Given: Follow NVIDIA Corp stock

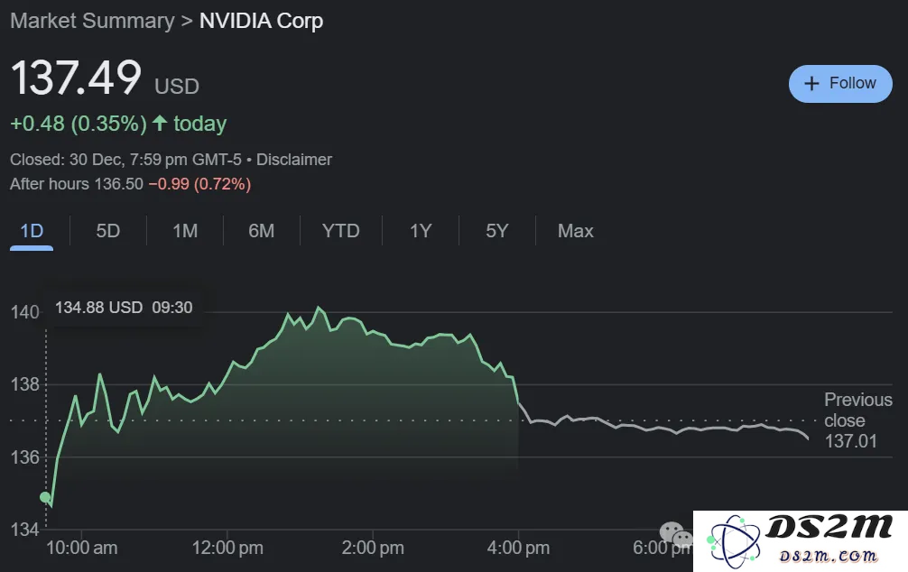Looking at the screenshot, I should point(840,83).
